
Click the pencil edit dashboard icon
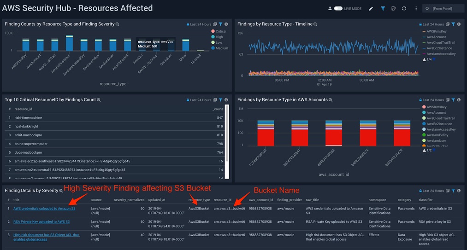click(x=371, y=9)
